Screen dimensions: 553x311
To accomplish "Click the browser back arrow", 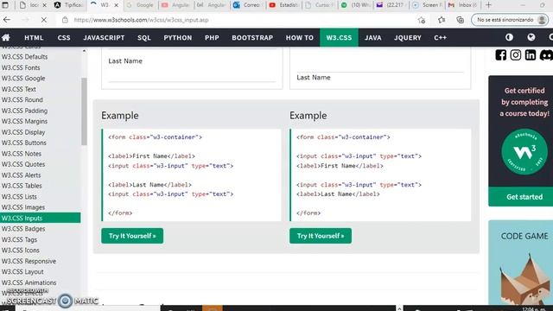I will 7,20.
